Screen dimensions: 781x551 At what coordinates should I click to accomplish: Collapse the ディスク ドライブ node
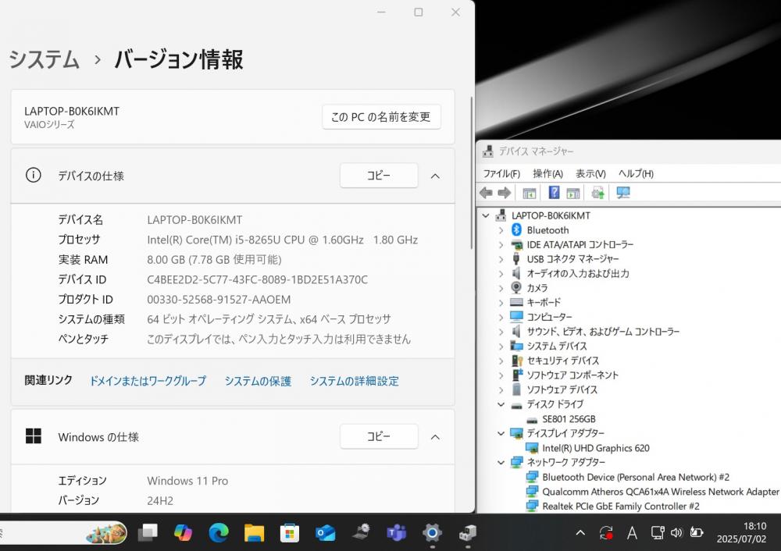501,404
